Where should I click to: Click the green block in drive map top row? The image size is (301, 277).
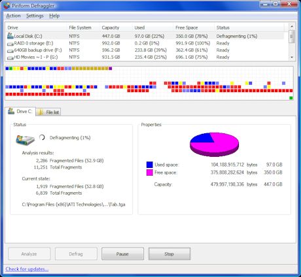coord(10,69)
